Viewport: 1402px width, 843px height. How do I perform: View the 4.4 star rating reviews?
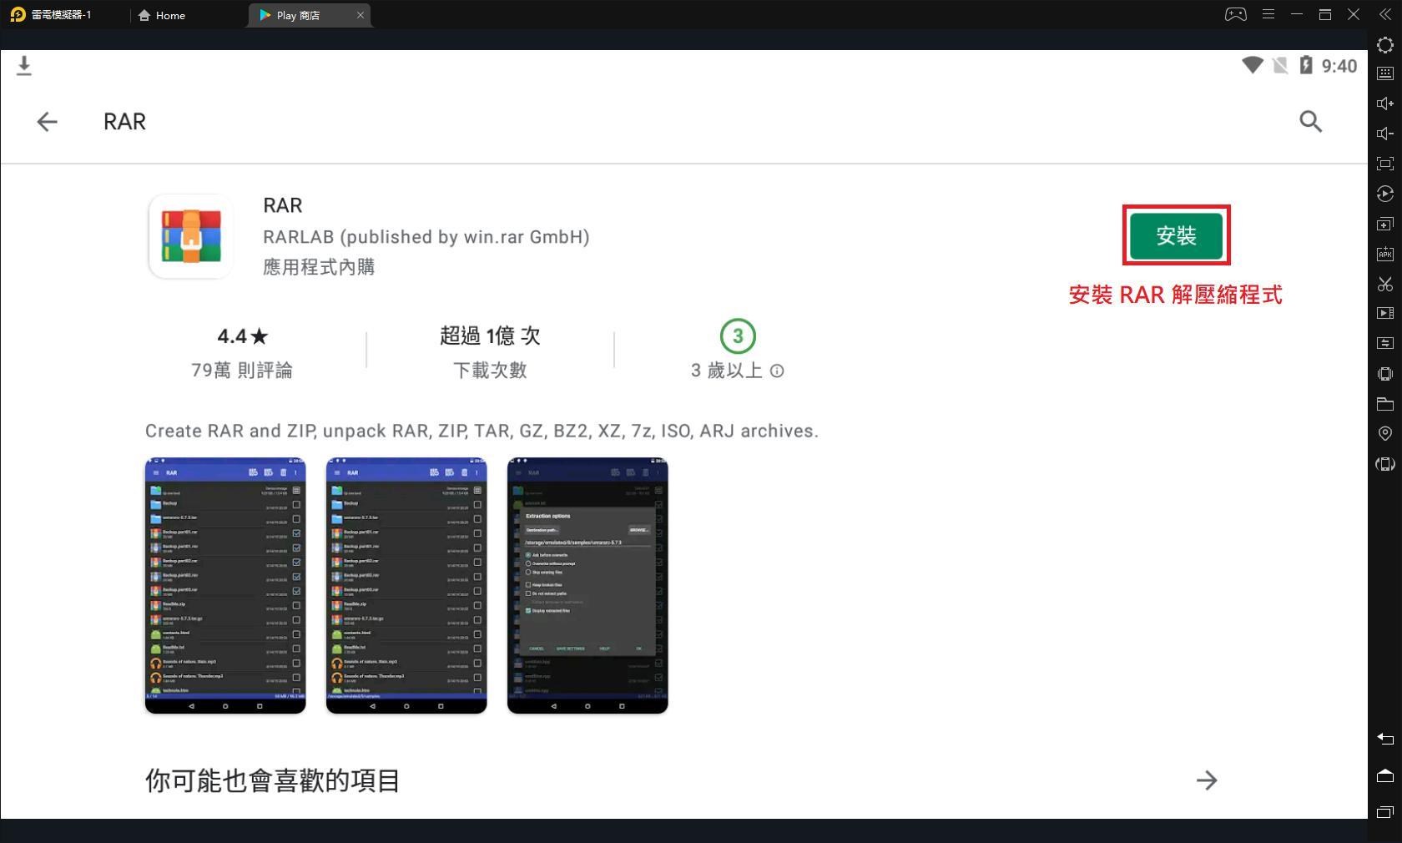click(x=242, y=352)
